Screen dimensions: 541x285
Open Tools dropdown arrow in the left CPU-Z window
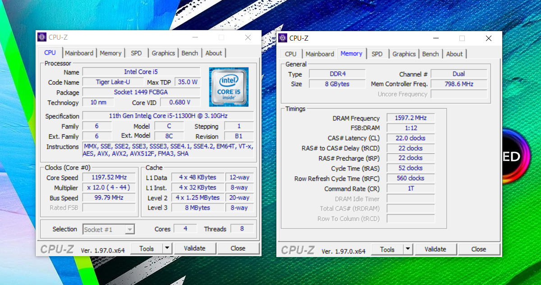click(x=167, y=248)
